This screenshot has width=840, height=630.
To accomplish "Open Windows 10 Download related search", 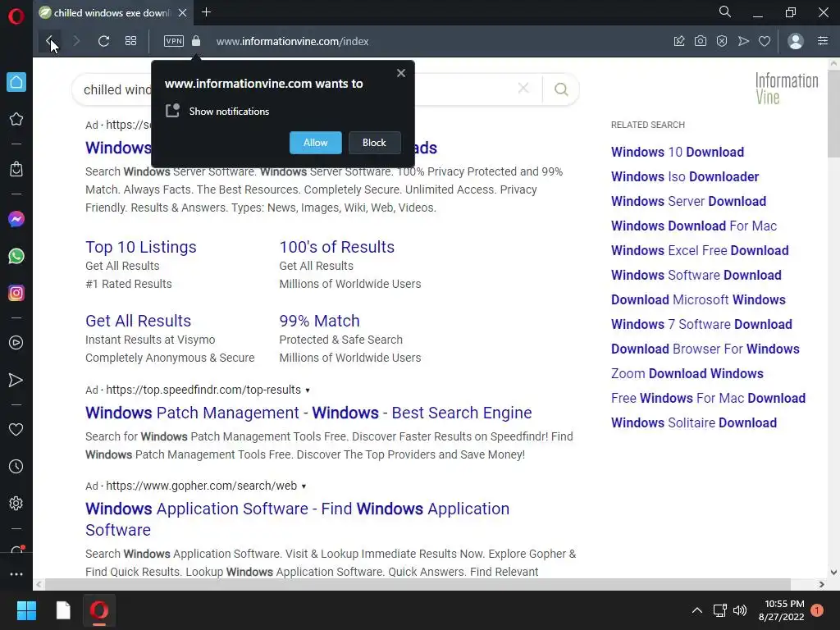I will tap(677, 152).
